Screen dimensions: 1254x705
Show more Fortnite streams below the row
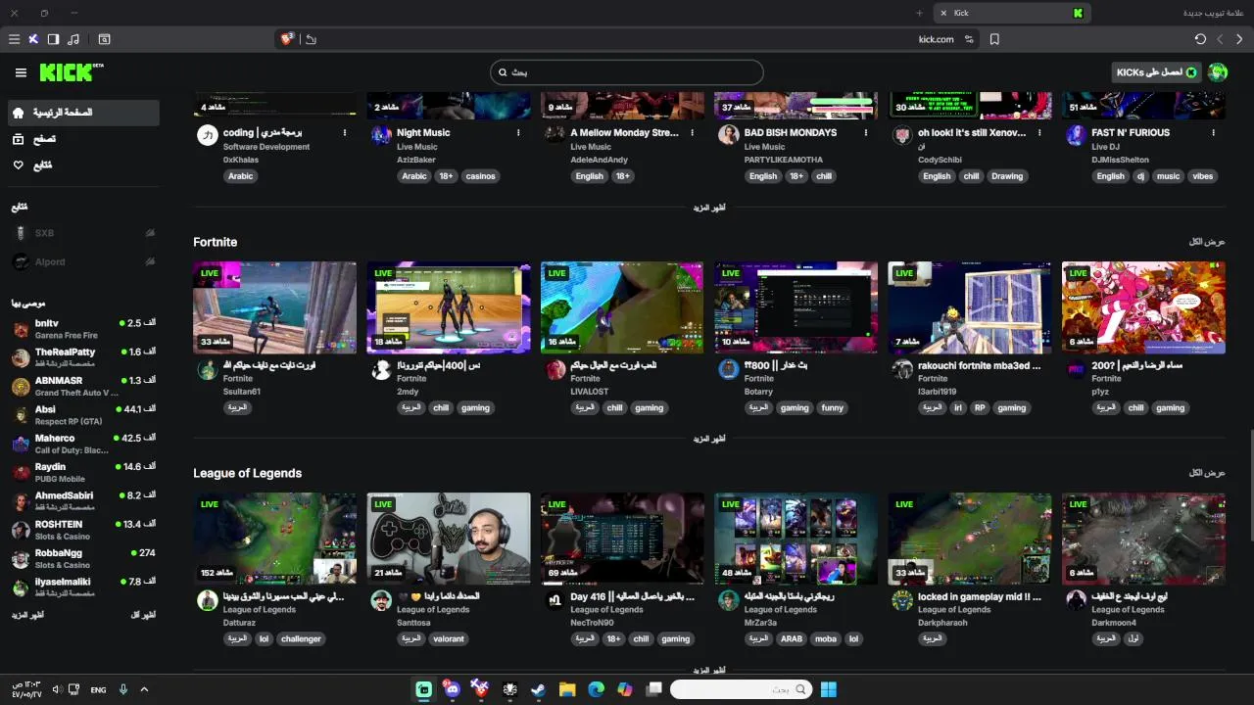709,439
